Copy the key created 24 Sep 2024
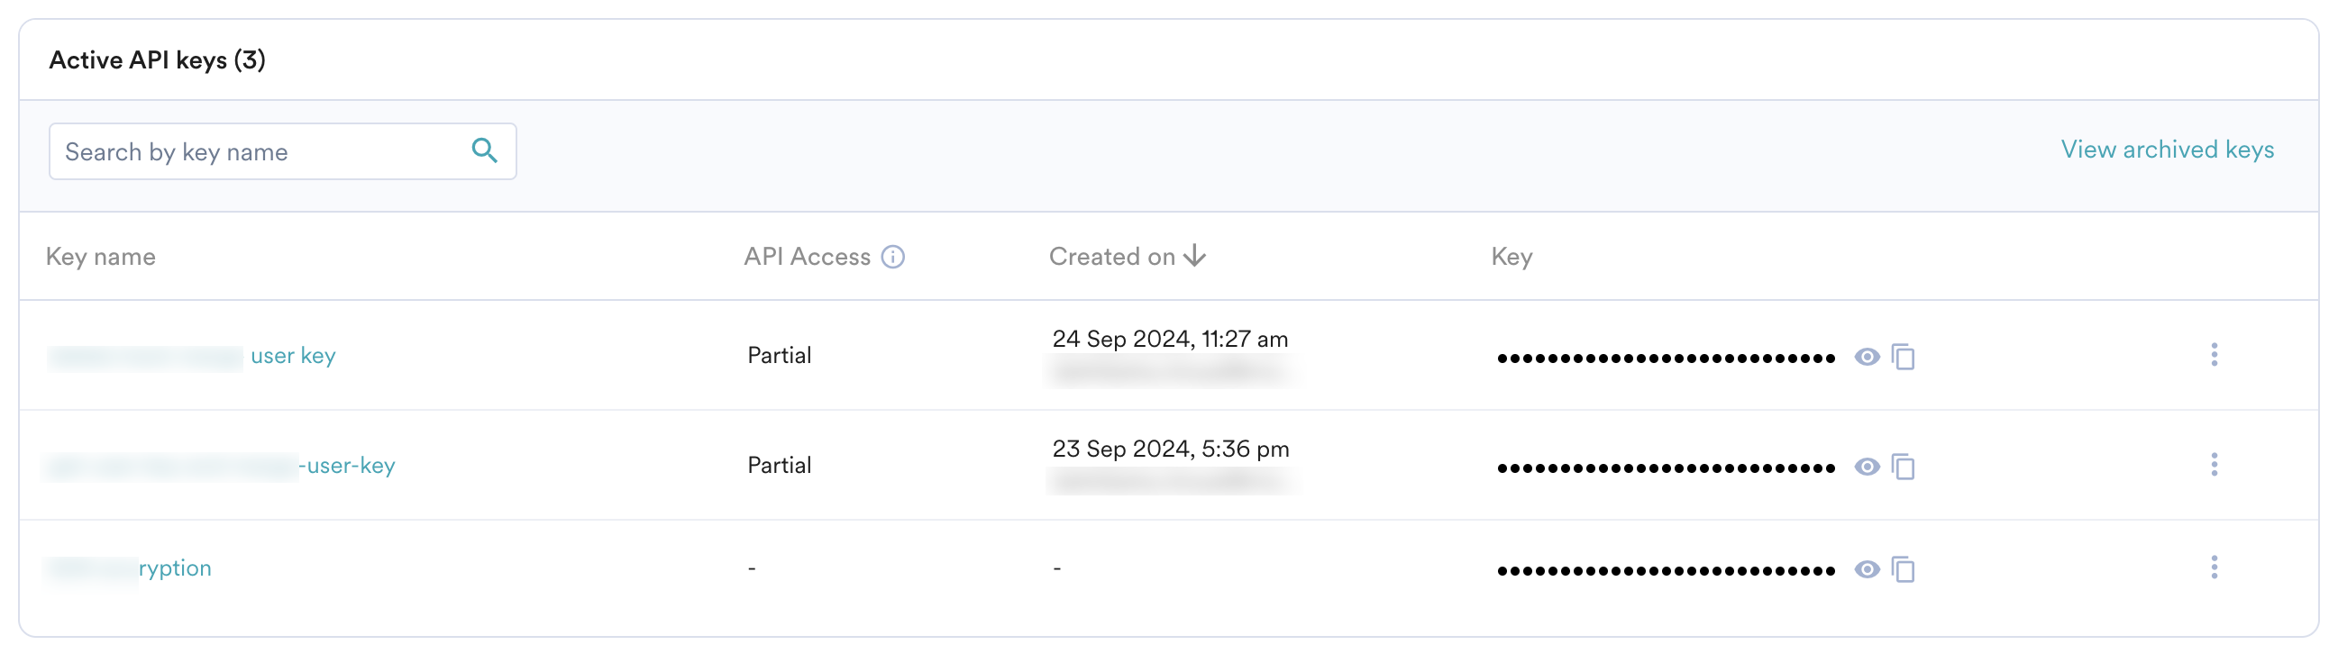The width and height of the screenshot is (2338, 654). (x=1904, y=357)
